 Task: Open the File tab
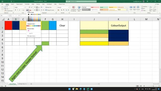point(2,4)
